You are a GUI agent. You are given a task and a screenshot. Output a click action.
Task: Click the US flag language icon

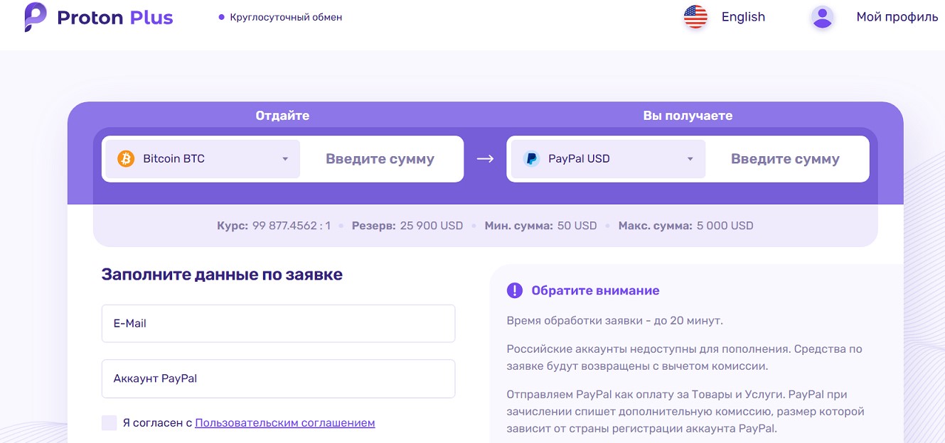(x=695, y=17)
